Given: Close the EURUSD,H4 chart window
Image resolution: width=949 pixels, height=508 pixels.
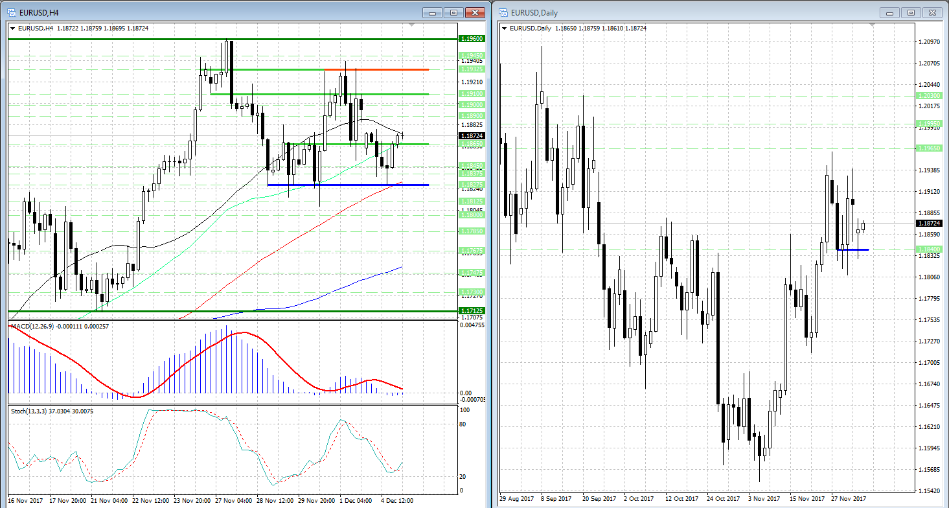Looking at the screenshot, I should [476, 12].
